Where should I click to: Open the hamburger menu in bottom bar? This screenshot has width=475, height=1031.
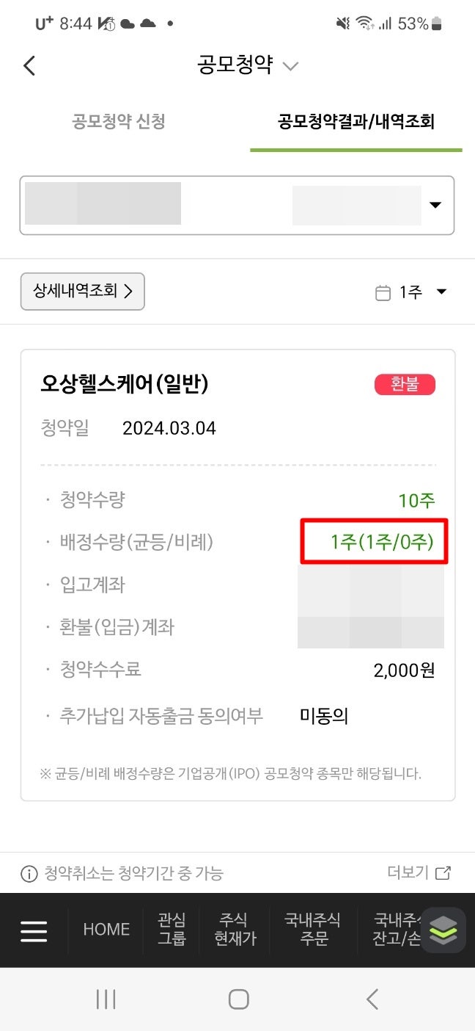[34, 930]
